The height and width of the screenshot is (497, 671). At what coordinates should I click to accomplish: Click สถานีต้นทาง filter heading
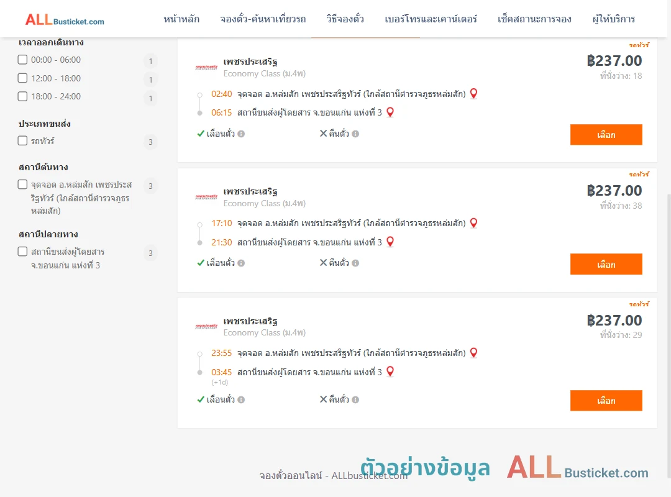pos(43,167)
